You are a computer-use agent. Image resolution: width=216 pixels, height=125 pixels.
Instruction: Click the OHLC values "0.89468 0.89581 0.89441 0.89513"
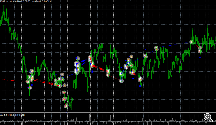pos(32,1)
